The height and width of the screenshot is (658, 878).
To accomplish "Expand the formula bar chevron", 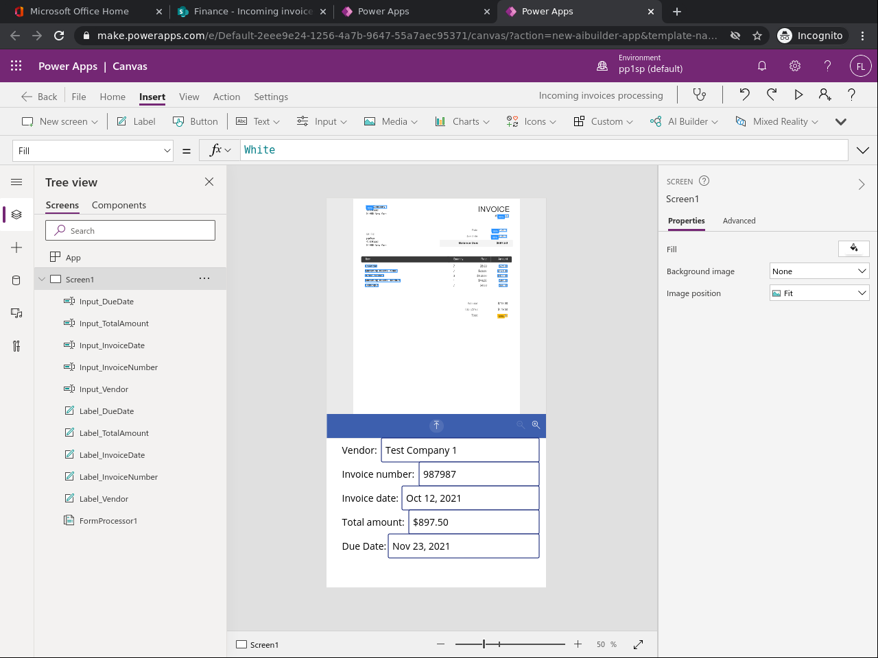I will [863, 150].
